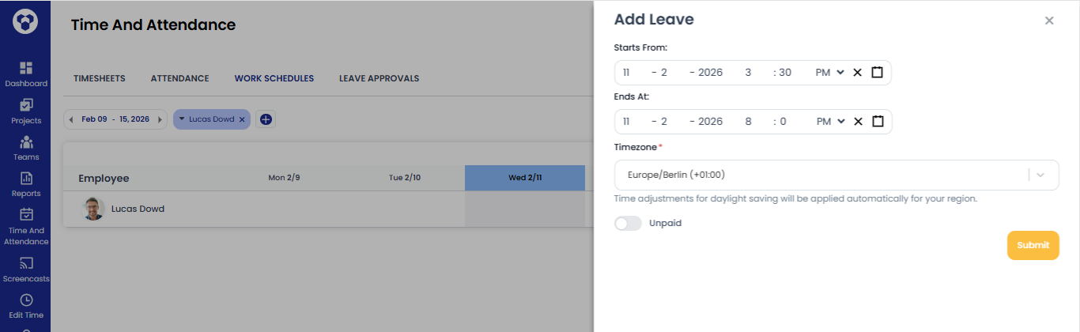Switch to the Timesheets tab
This screenshot has height=332, width=1080.
pyautogui.click(x=100, y=78)
